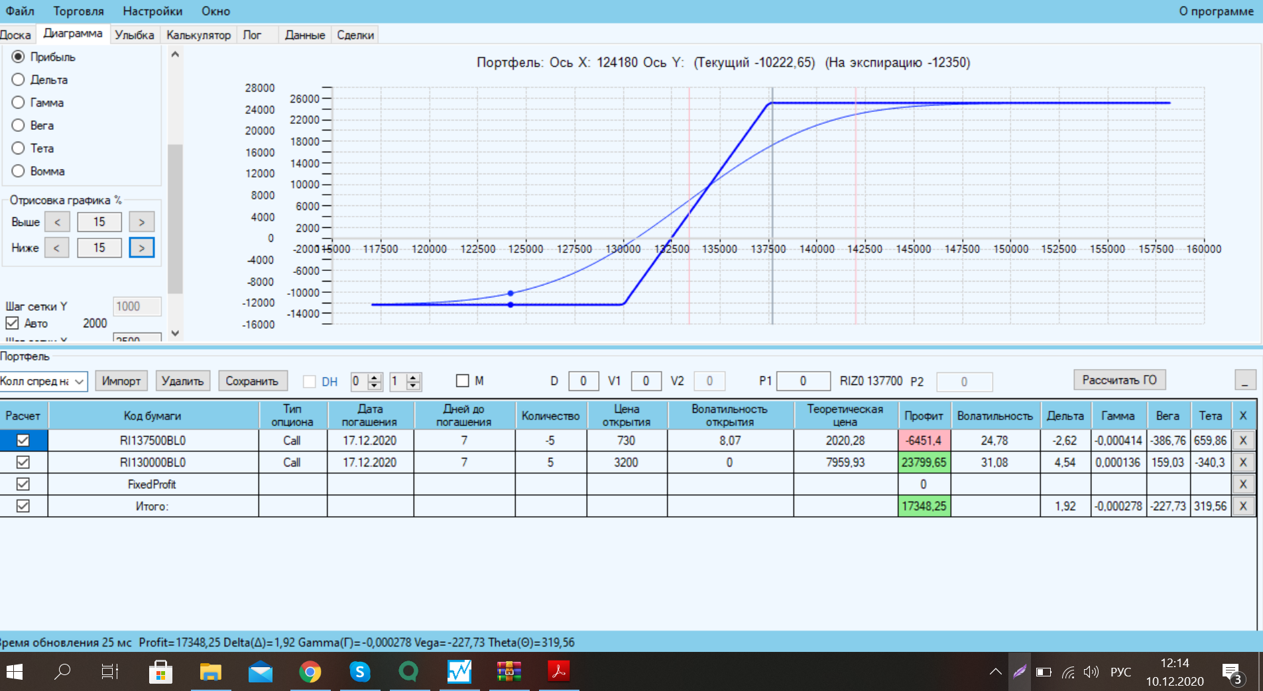Switch to the Сделки tab

[355, 35]
